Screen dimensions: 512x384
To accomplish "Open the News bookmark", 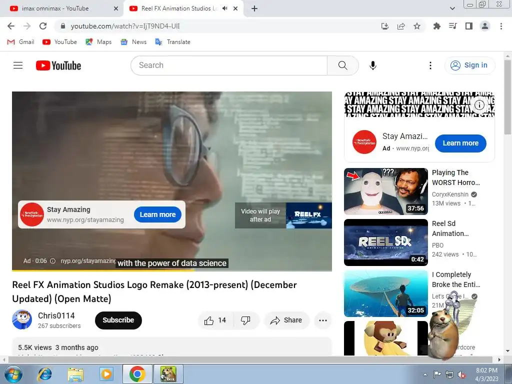I will coord(133,42).
